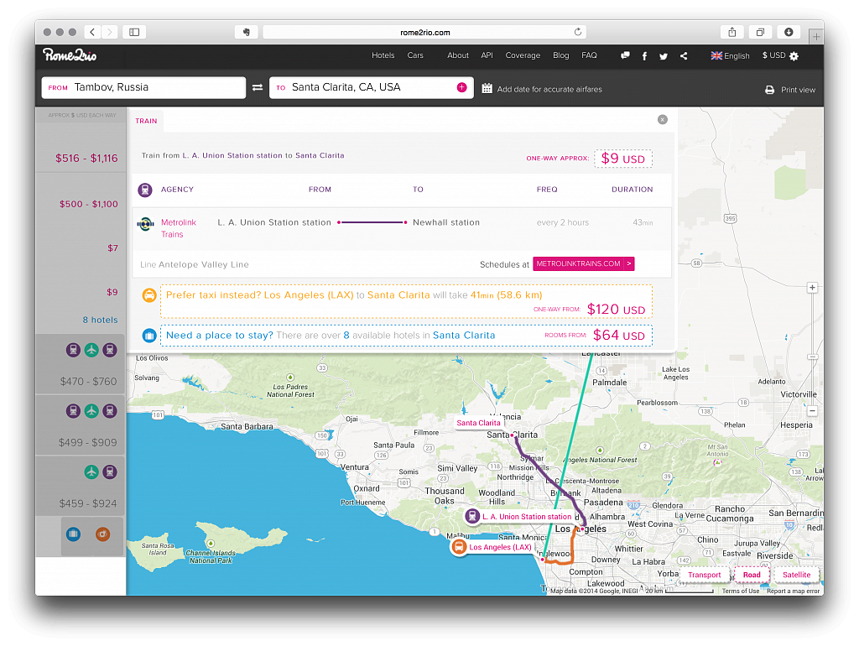Close the train details panel
Viewport: 859px width, 646px height.
coord(663,120)
